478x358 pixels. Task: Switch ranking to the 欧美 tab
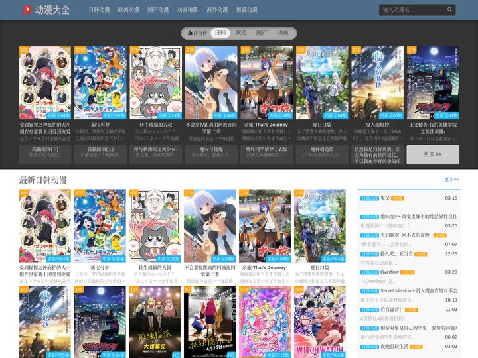[241, 33]
